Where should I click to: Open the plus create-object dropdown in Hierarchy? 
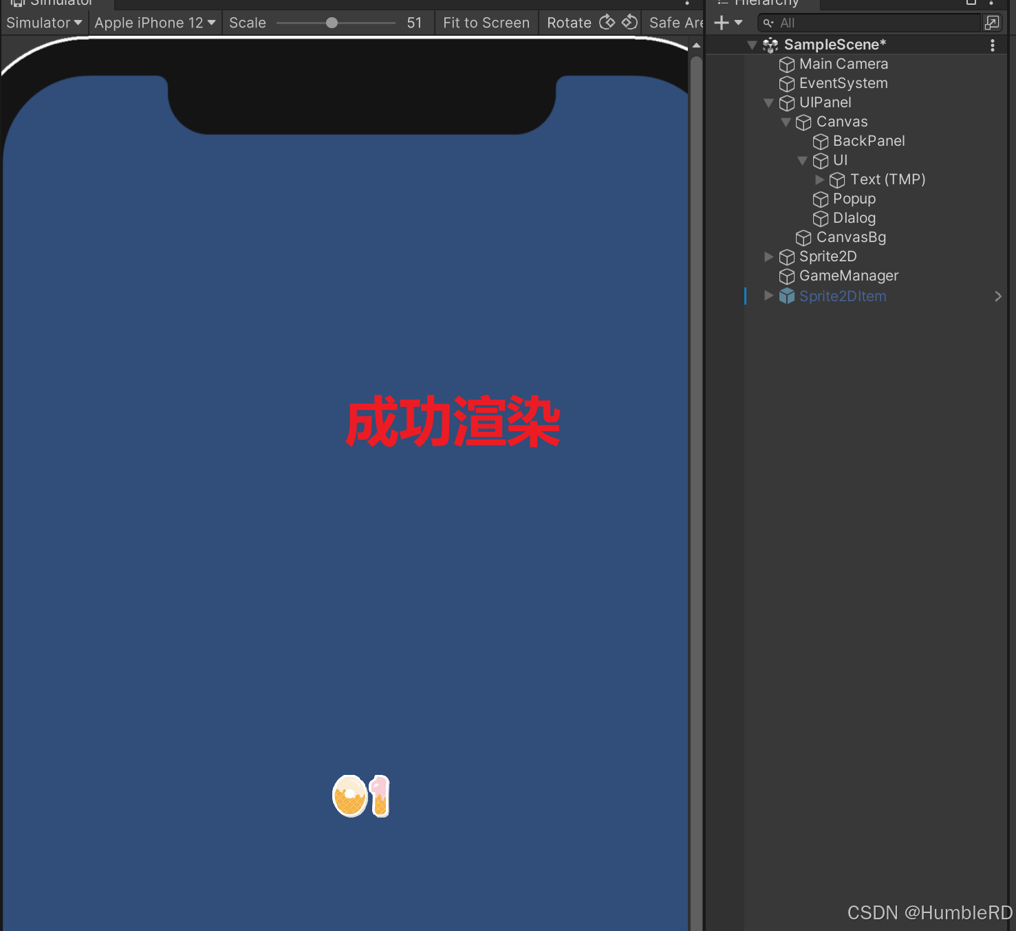coord(728,23)
